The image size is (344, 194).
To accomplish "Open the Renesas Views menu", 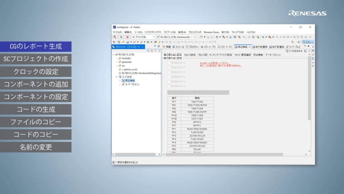I will [x=211, y=32].
